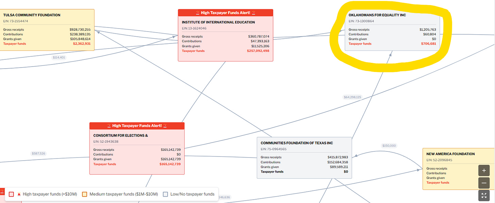The image size is (495, 203).
Task: Click Tulsa gross receipts $928,730,255
Action: pyautogui.click(x=80, y=30)
